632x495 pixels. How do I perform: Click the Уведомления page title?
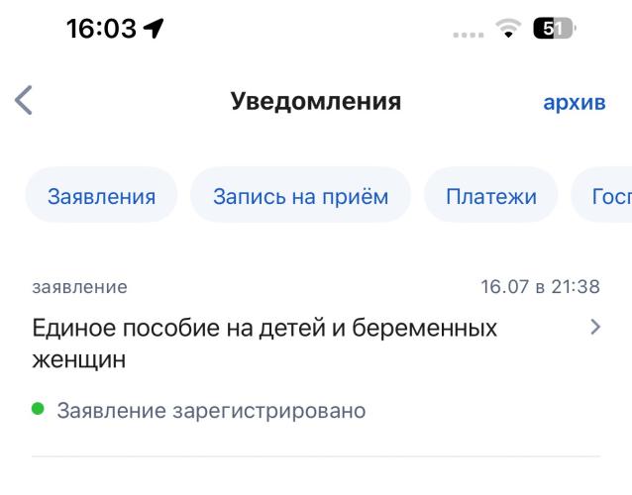pyautogui.click(x=316, y=101)
